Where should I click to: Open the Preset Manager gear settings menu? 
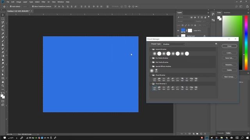click(x=216, y=44)
